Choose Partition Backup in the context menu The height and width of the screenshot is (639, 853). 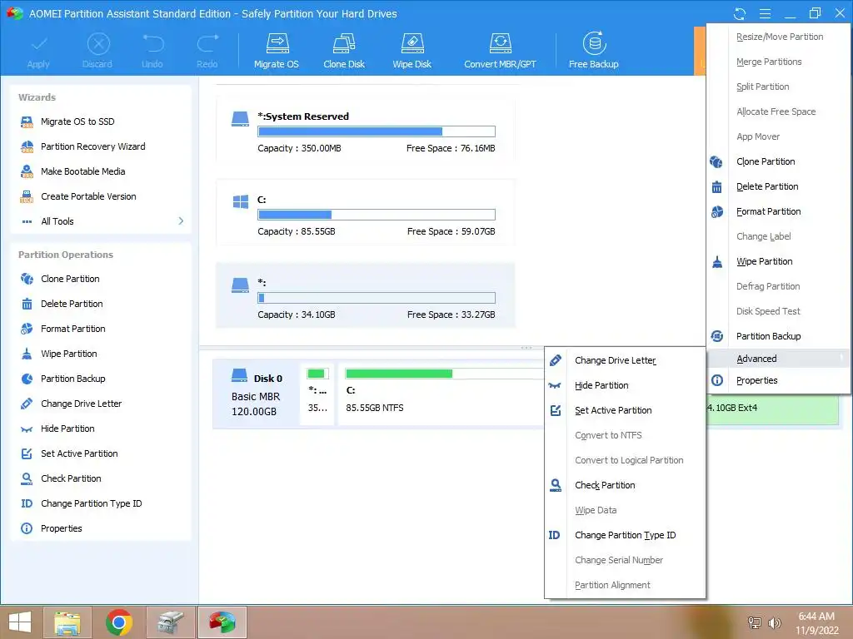pyautogui.click(x=768, y=337)
